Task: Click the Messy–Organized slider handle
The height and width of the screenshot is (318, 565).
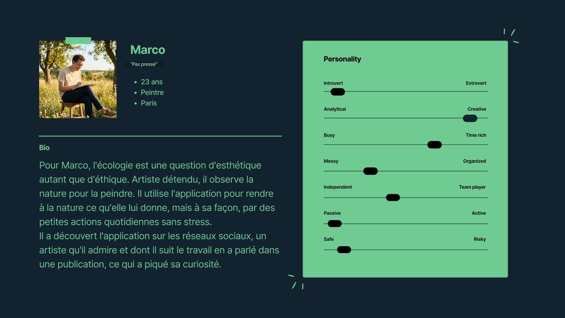Action: click(370, 171)
